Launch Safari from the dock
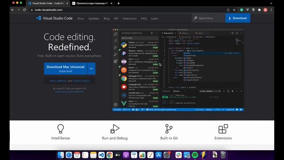This screenshot has height=160, width=284. tap(69, 155)
